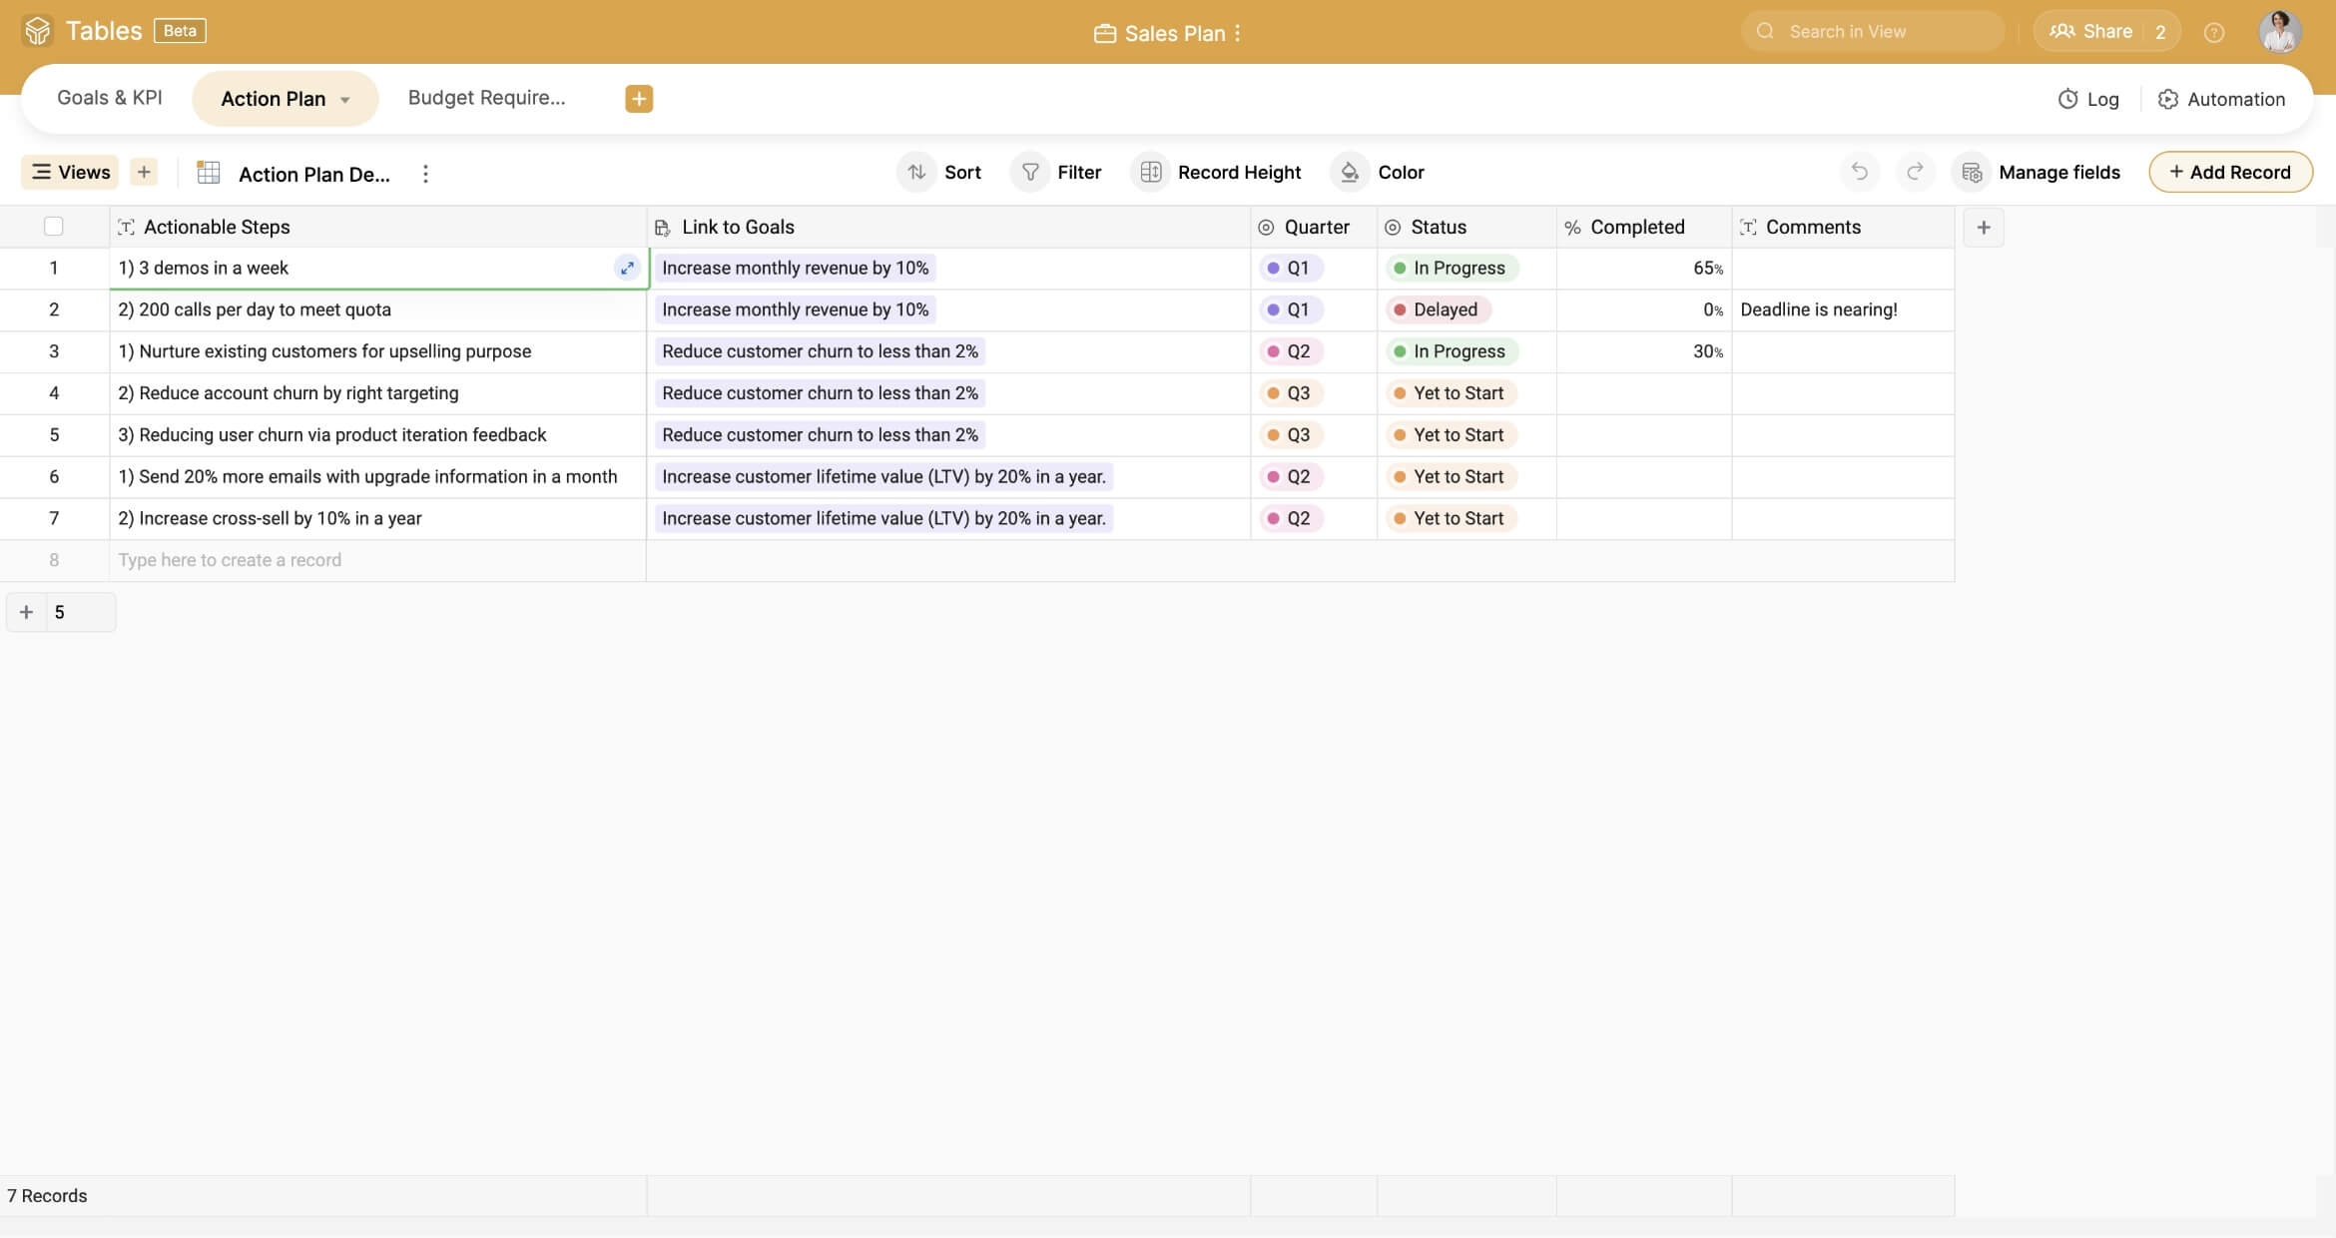Click the Add Record button
Screen dimensions: 2336x1238
coord(2230,172)
